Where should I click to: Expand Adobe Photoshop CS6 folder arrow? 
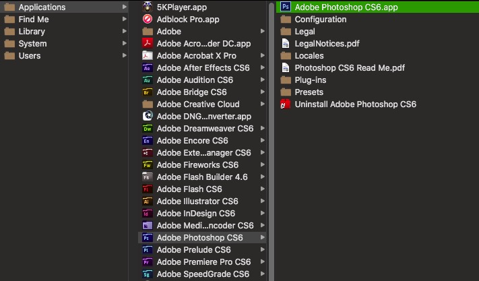click(x=263, y=238)
